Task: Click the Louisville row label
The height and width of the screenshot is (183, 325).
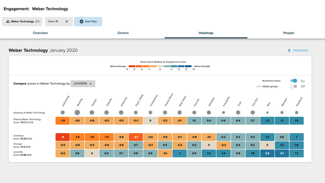Action: point(23,154)
